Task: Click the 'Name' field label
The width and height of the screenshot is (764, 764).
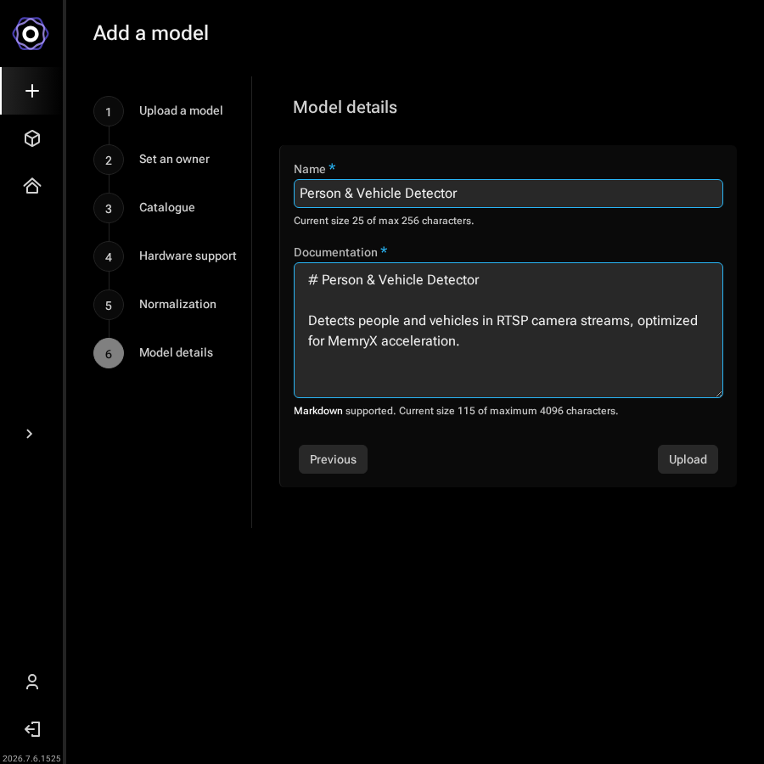Action: tap(309, 169)
